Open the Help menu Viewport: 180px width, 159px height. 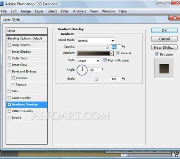pyautogui.click(x=123, y=11)
